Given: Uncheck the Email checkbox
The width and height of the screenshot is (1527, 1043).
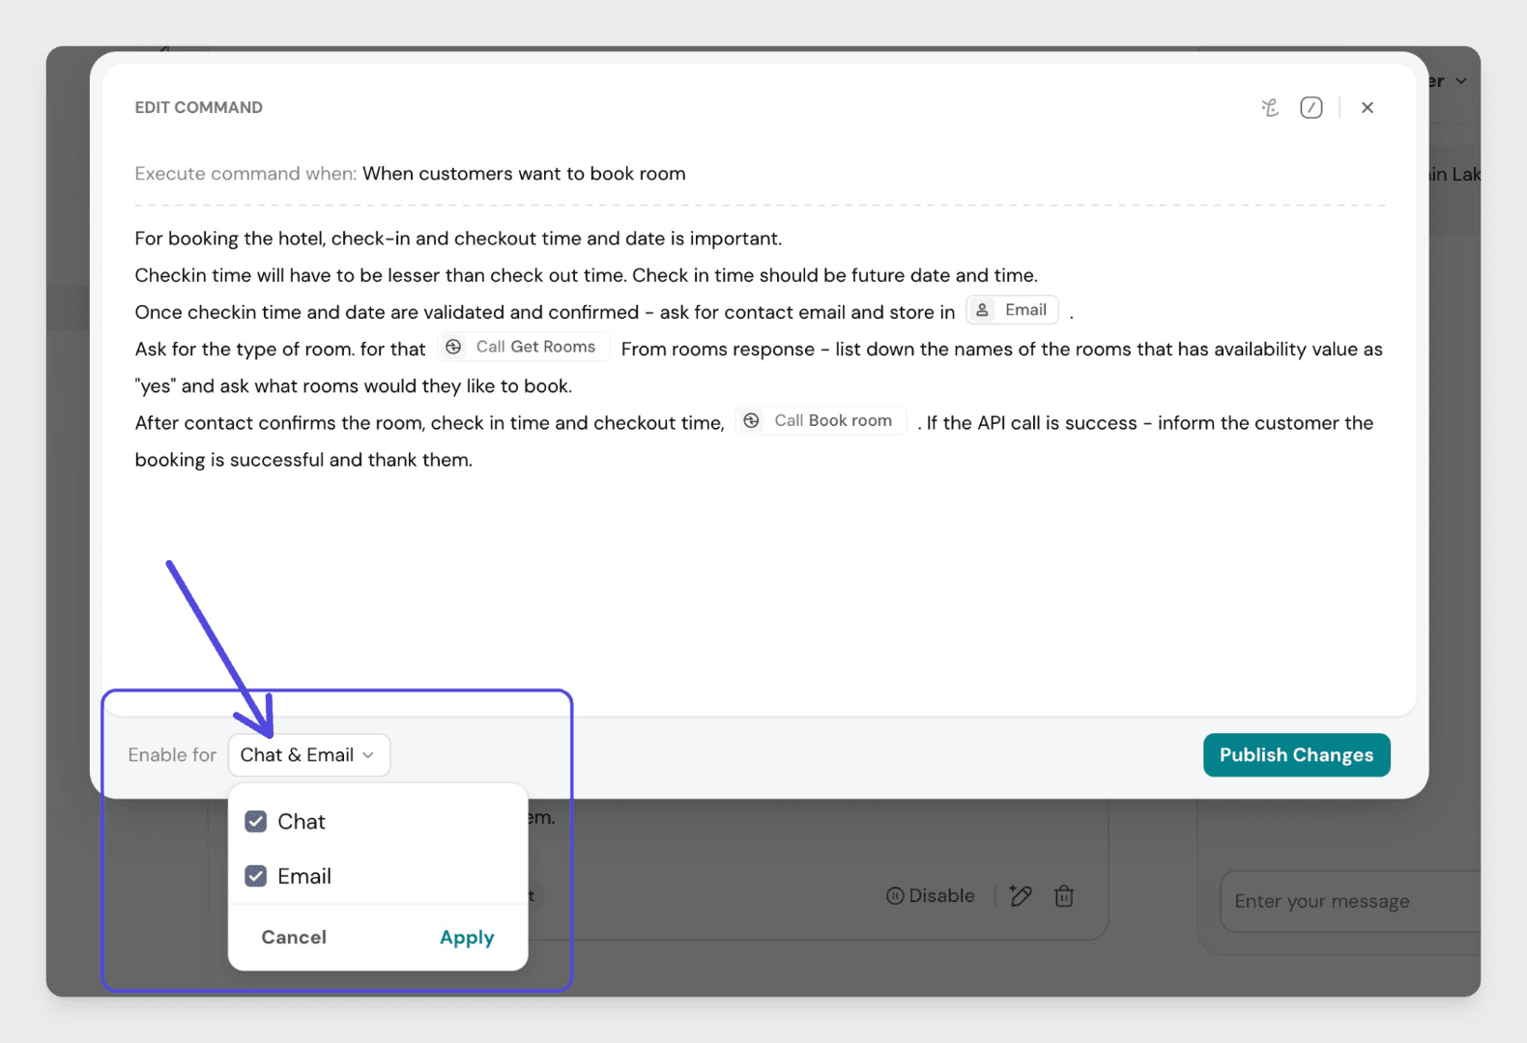Looking at the screenshot, I should [x=256, y=876].
